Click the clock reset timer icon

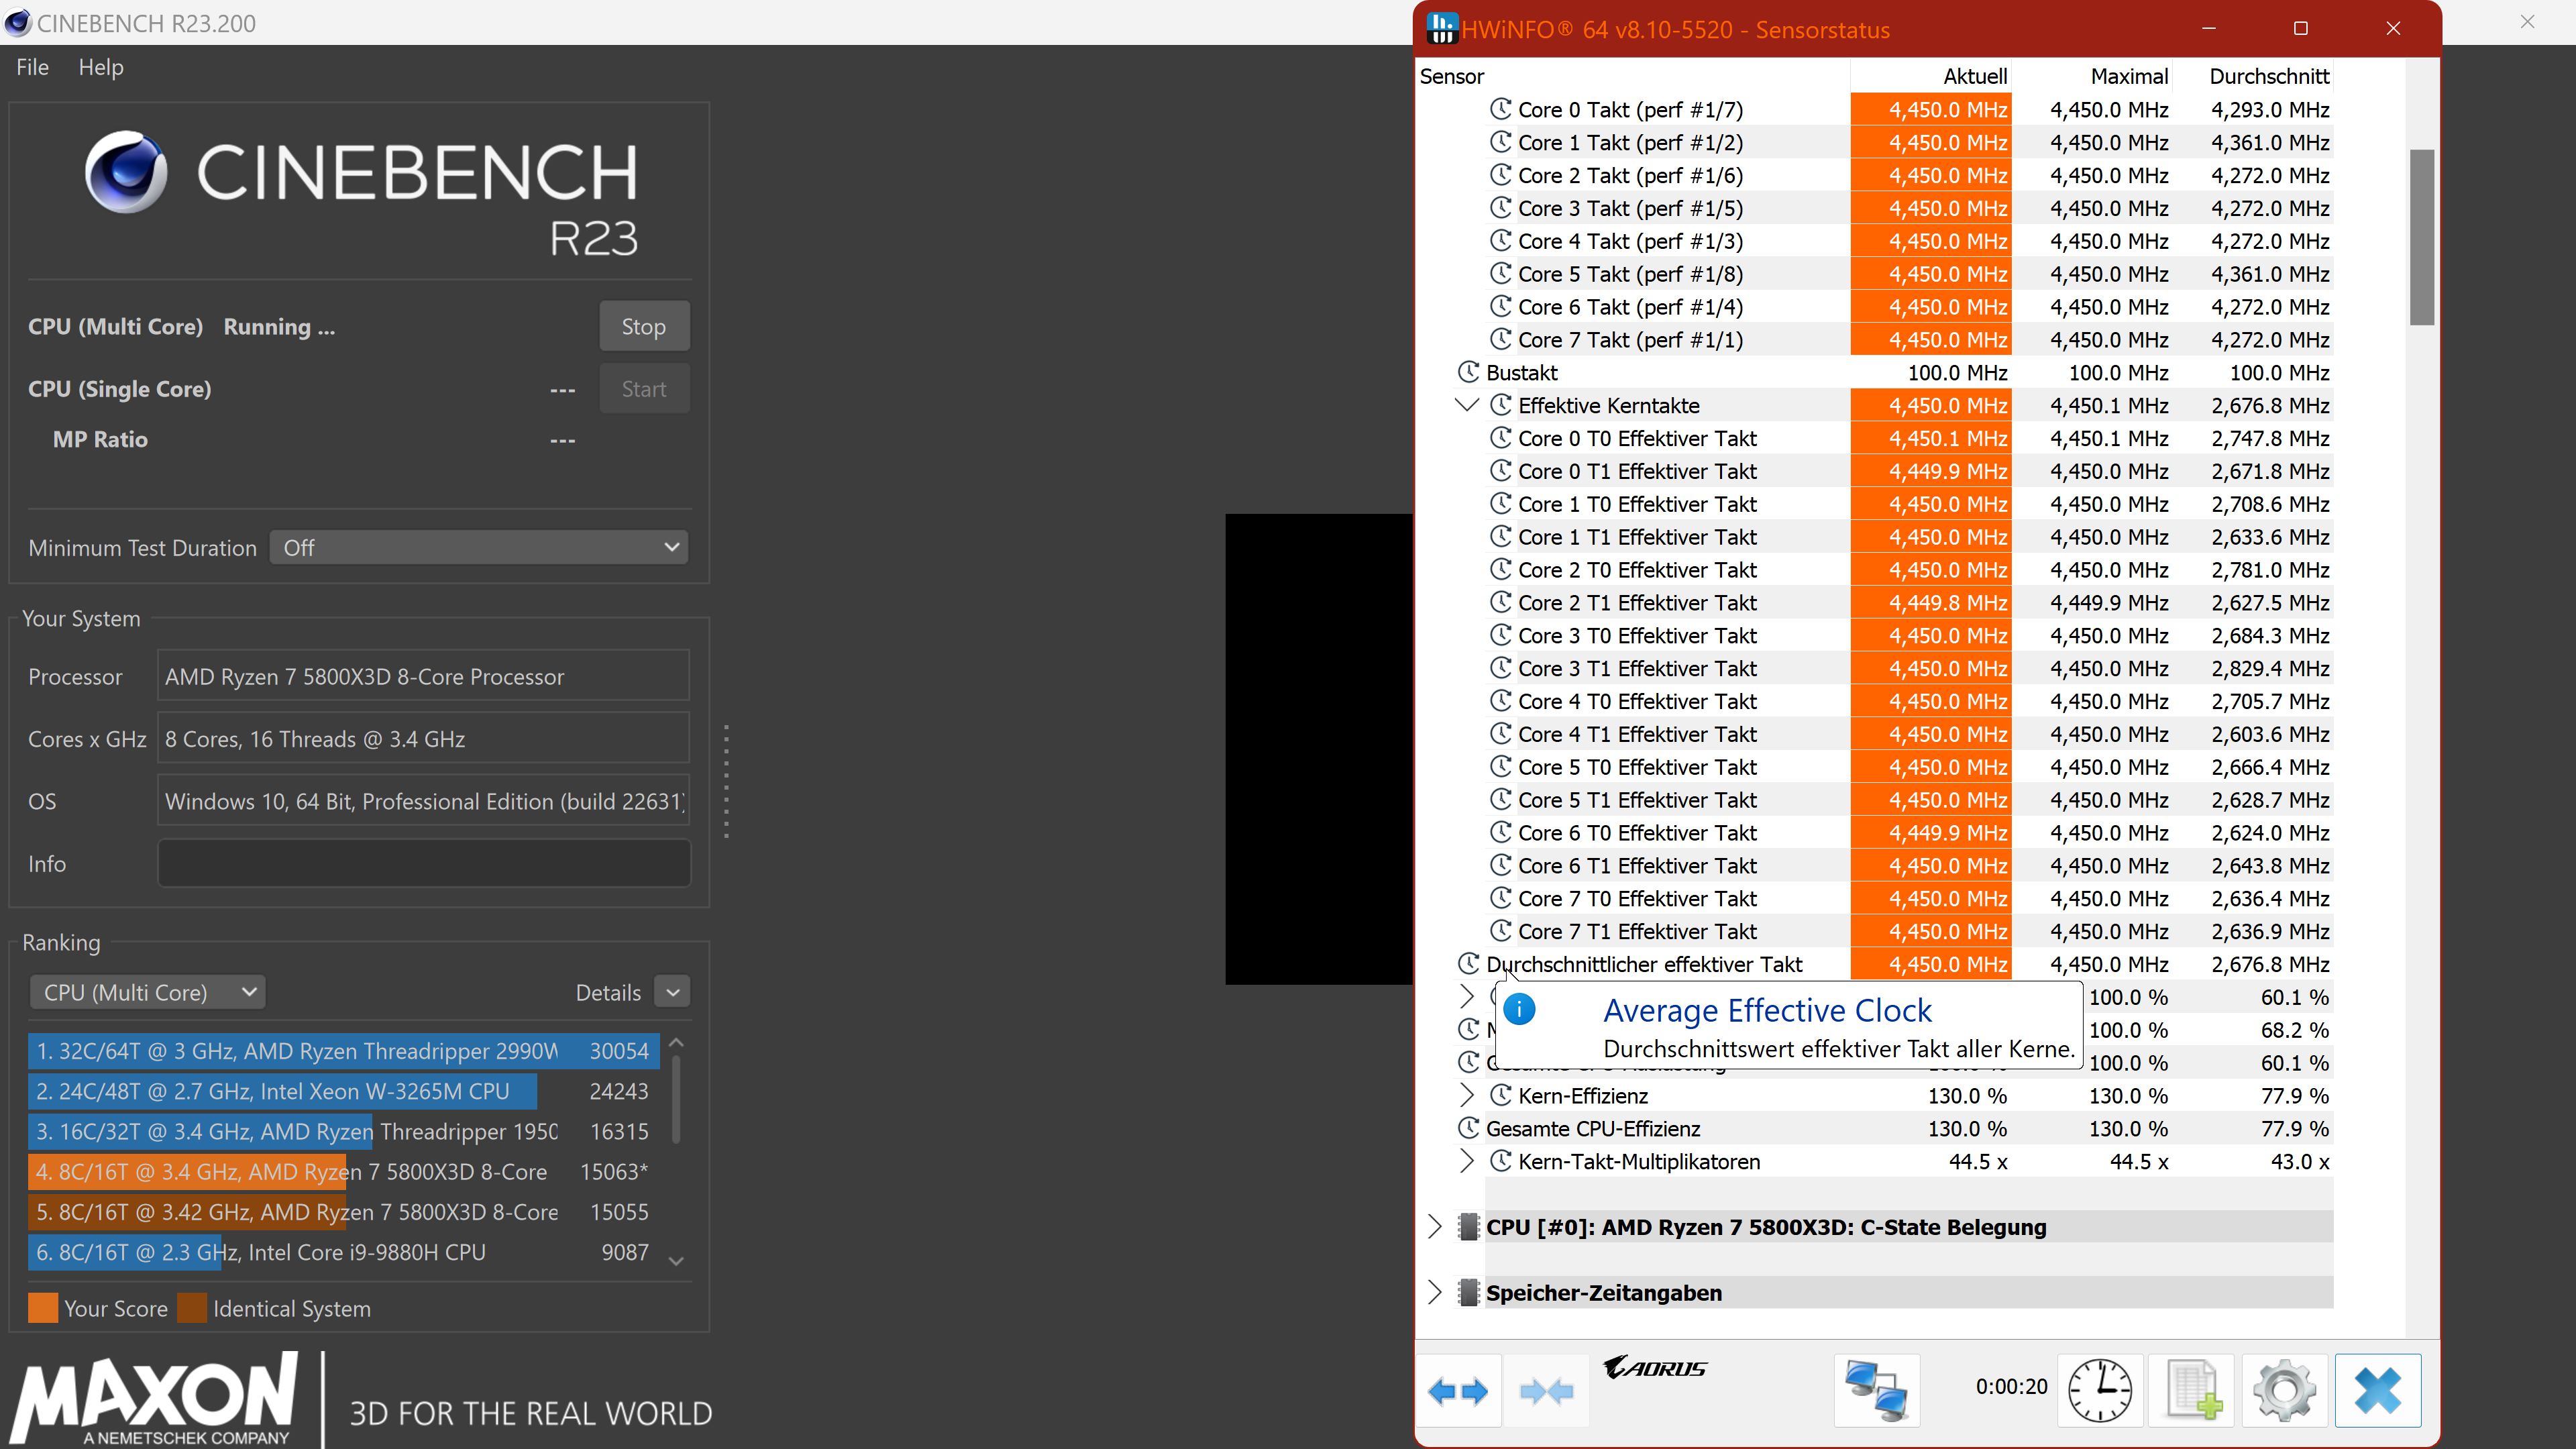[x=2099, y=1390]
